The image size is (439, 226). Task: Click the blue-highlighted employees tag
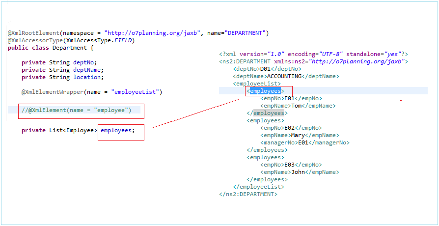(265, 91)
